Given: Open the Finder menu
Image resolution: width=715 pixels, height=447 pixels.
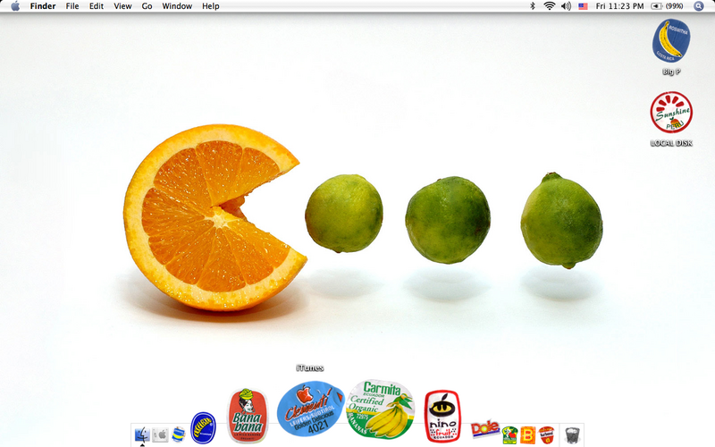Looking at the screenshot, I should pyautogui.click(x=43, y=6).
